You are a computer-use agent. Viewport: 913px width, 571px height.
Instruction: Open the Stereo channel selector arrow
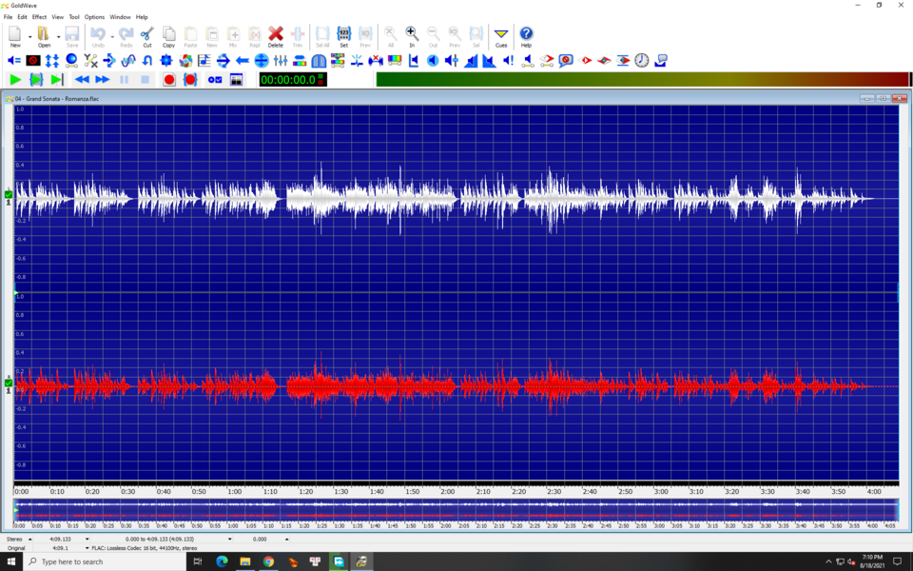click(x=30, y=539)
